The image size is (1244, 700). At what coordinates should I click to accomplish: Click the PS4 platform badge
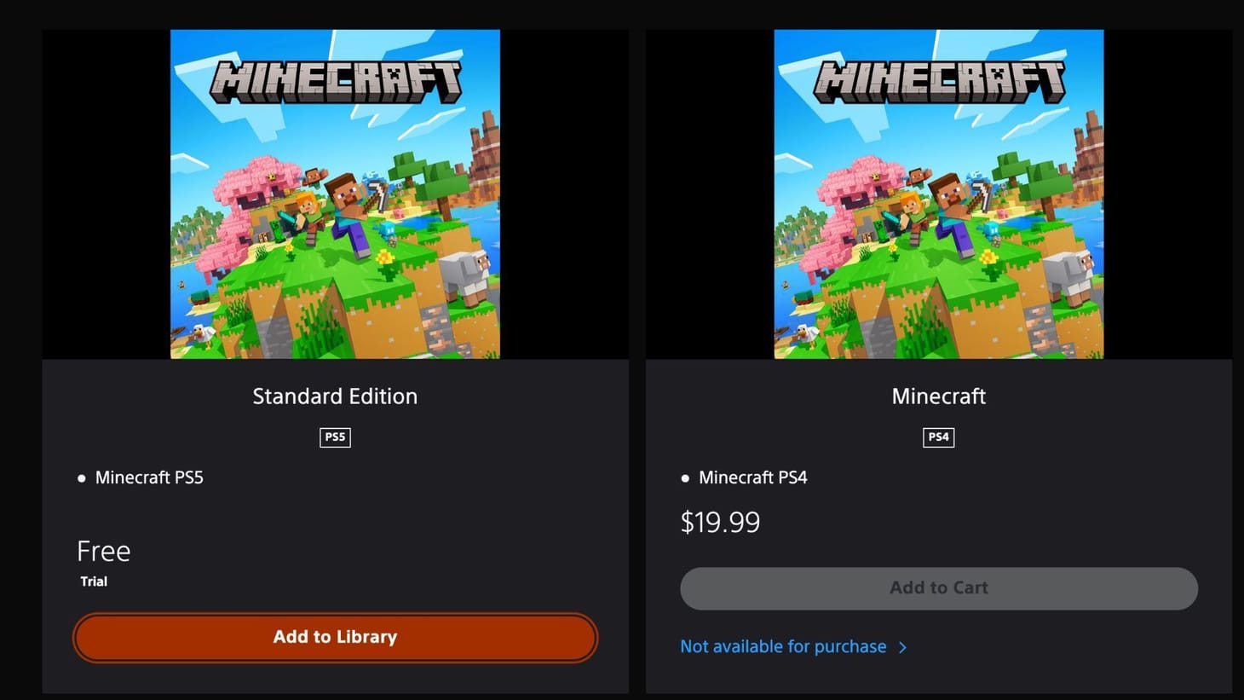938,437
